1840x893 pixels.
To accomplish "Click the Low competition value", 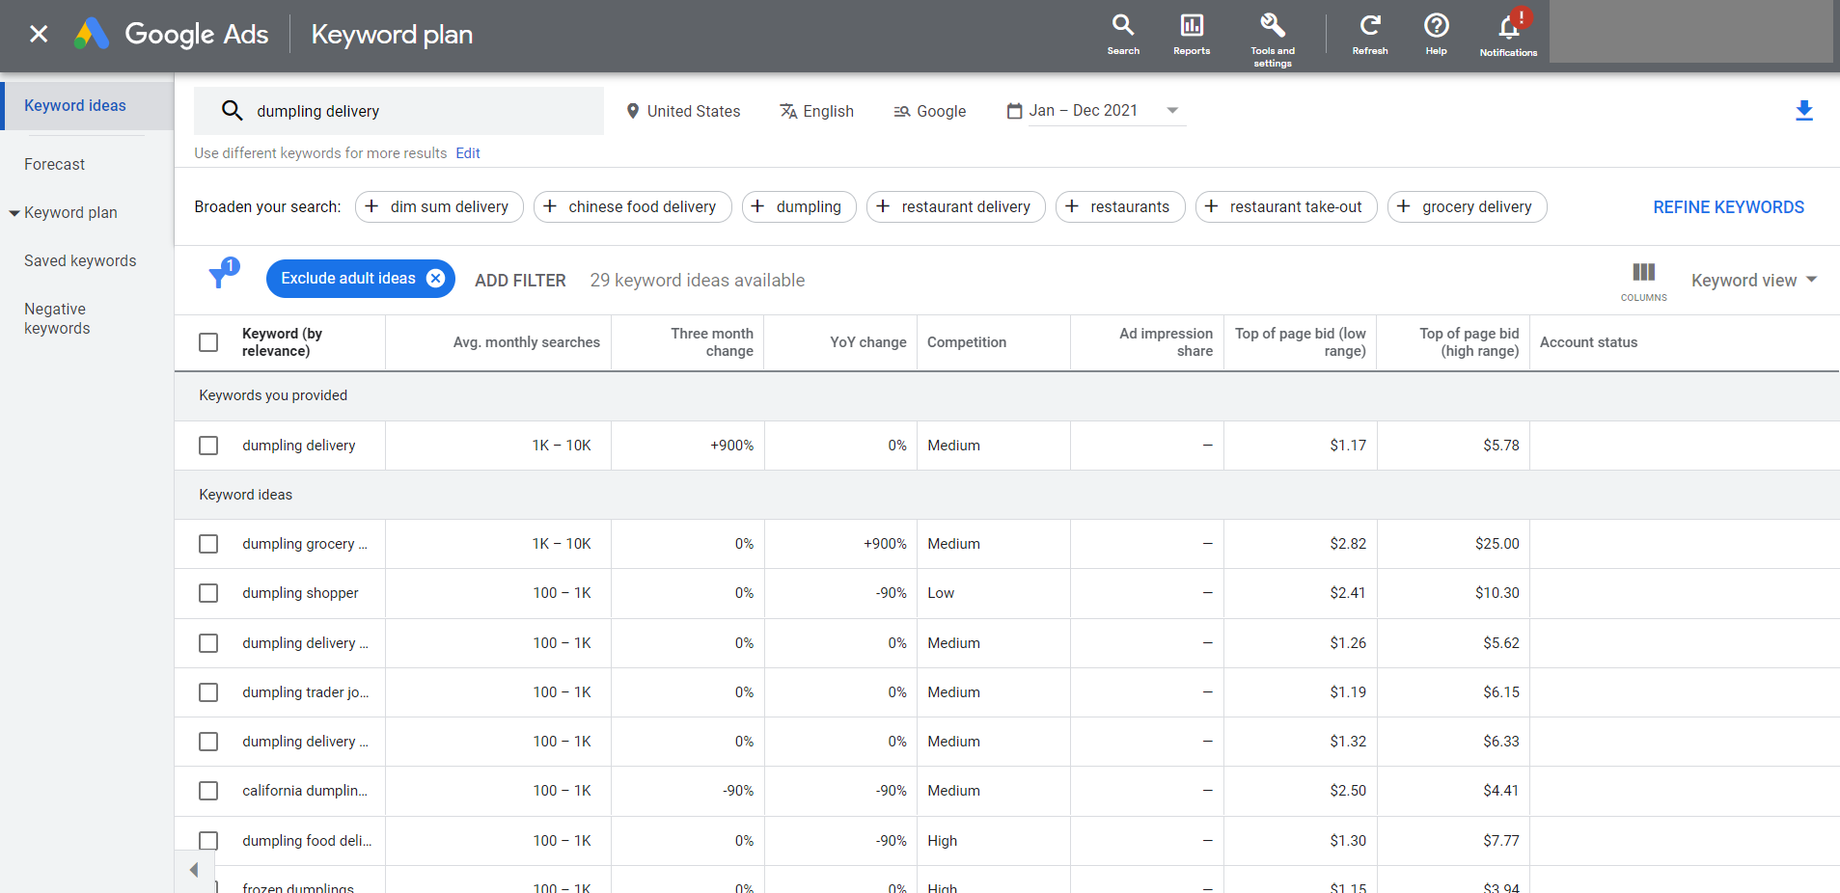I will tap(941, 593).
